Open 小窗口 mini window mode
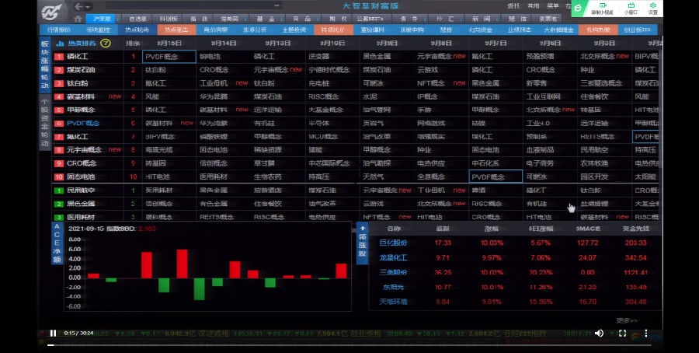Viewport: 699px width, 353px height. 631,9
